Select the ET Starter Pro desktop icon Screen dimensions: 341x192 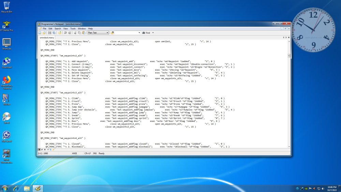pyautogui.click(x=6, y=26)
